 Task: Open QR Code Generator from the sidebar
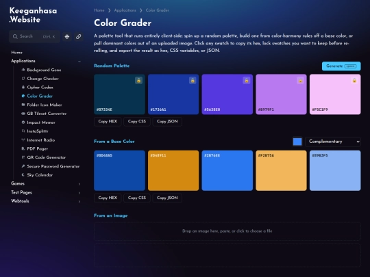point(47,157)
